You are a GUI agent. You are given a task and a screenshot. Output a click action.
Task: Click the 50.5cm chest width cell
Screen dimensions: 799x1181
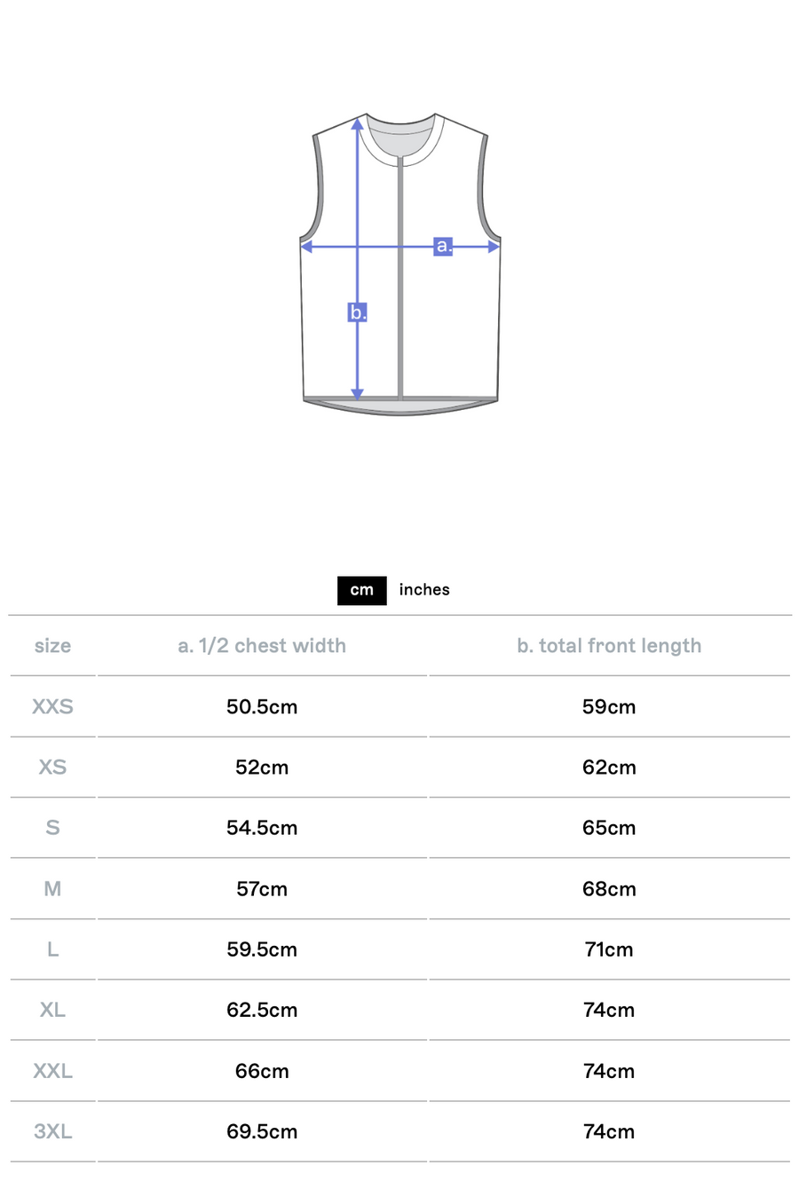262,707
